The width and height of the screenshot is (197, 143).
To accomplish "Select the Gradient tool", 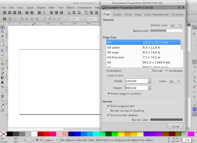I will 3,101.
